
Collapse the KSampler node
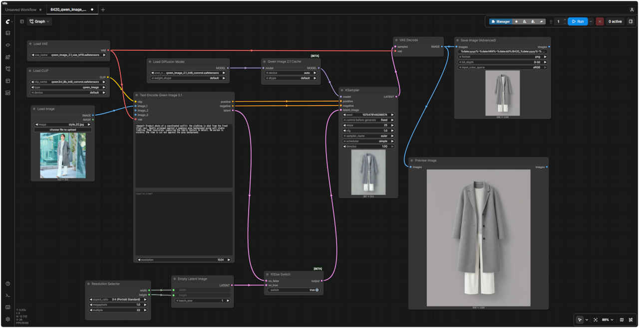coord(342,90)
